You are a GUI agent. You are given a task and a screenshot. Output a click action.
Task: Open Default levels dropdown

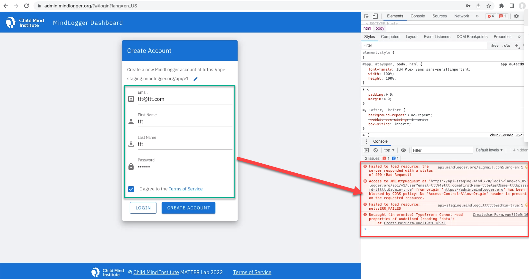(x=489, y=150)
